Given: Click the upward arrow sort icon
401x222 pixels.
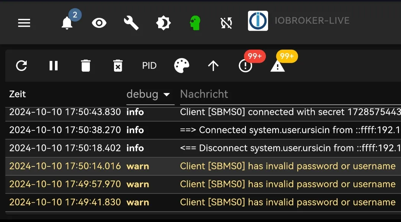Looking at the screenshot, I should point(213,66).
